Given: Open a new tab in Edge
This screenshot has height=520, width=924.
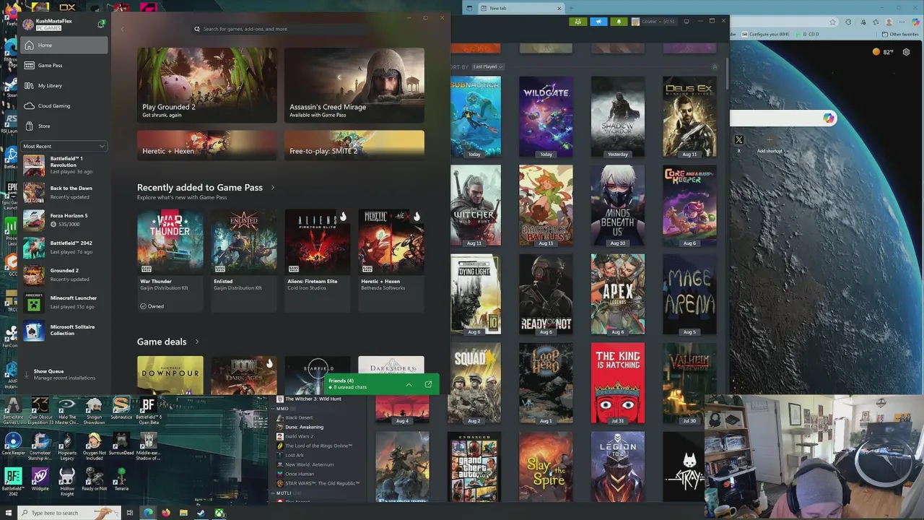Looking at the screenshot, I should (571, 8).
